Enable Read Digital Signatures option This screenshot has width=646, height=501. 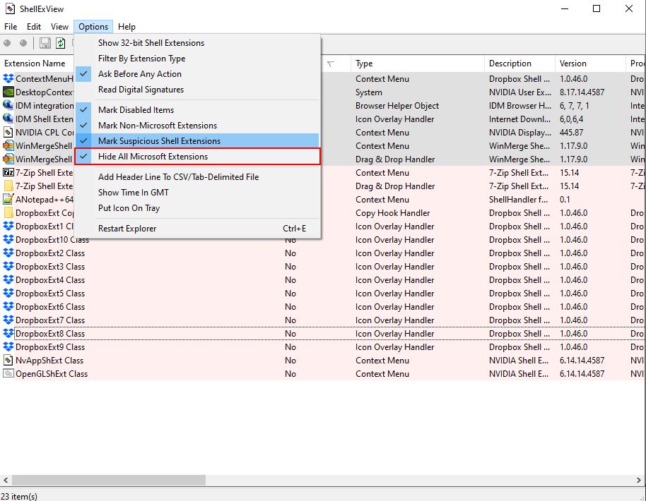tap(197, 89)
